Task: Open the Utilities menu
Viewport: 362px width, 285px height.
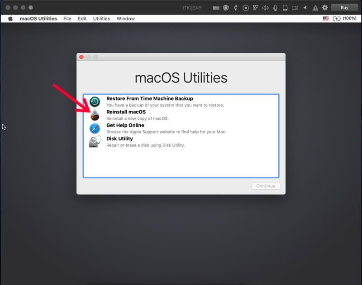Action: pos(101,19)
